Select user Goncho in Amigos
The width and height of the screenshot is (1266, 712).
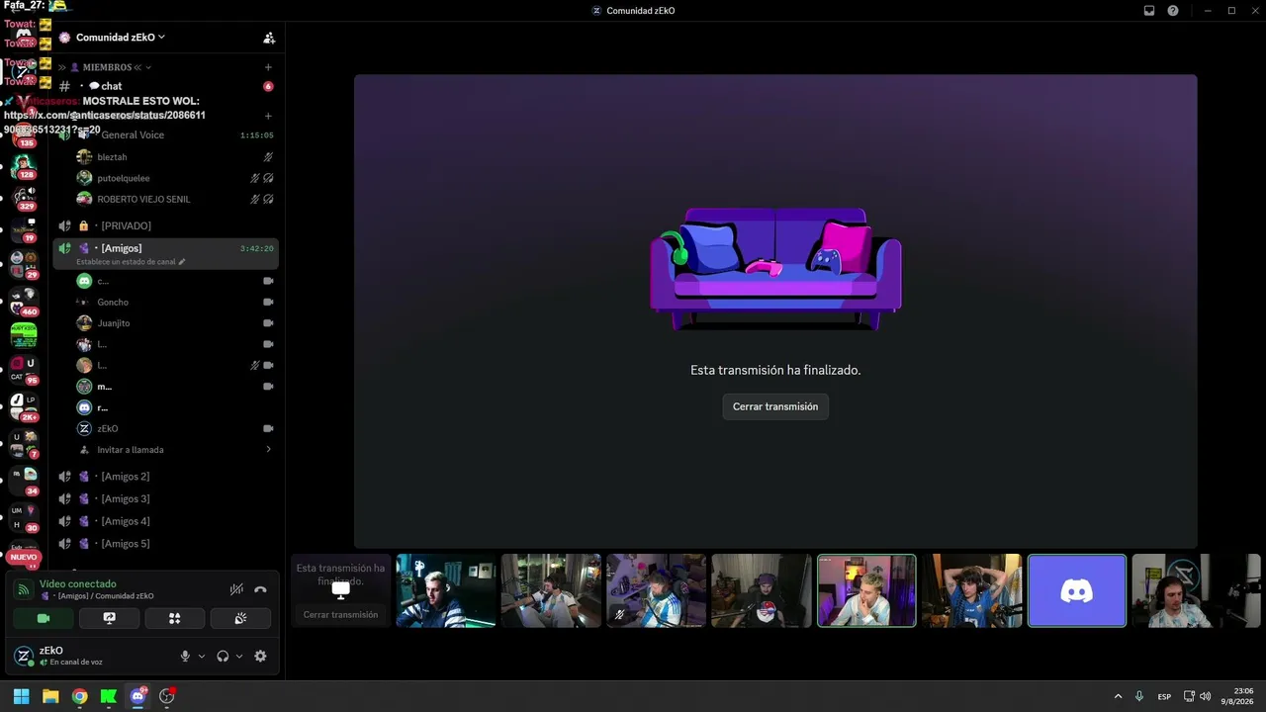(165, 302)
